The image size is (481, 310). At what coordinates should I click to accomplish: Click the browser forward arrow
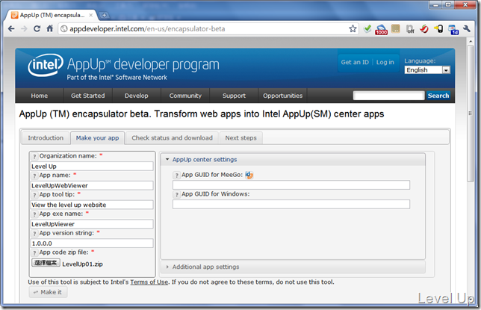24,29
